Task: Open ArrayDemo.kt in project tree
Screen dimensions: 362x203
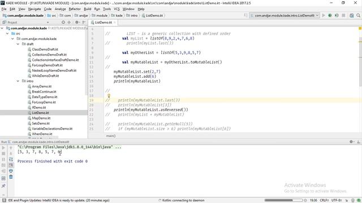Action: click(41, 86)
